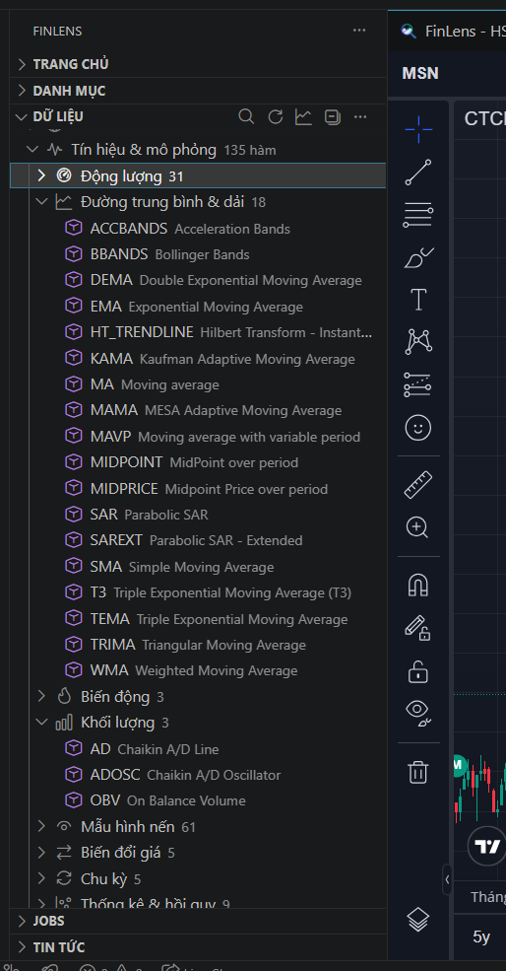506x971 pixels.
Task: Toggle stay in drawing mode pencil-lock
Action: tap(418, 628)
